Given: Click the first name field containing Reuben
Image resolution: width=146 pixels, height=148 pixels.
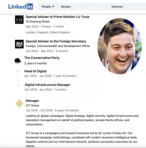Looking at the screenshot, I should [x=83, y=7].
